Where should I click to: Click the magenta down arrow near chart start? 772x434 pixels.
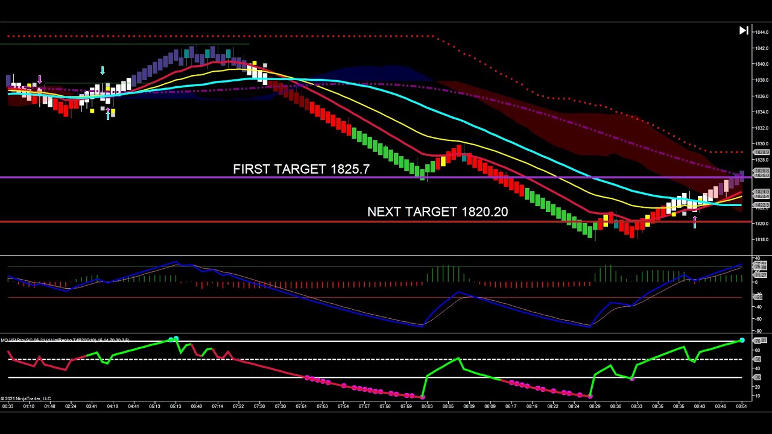[x=40, y=80]
